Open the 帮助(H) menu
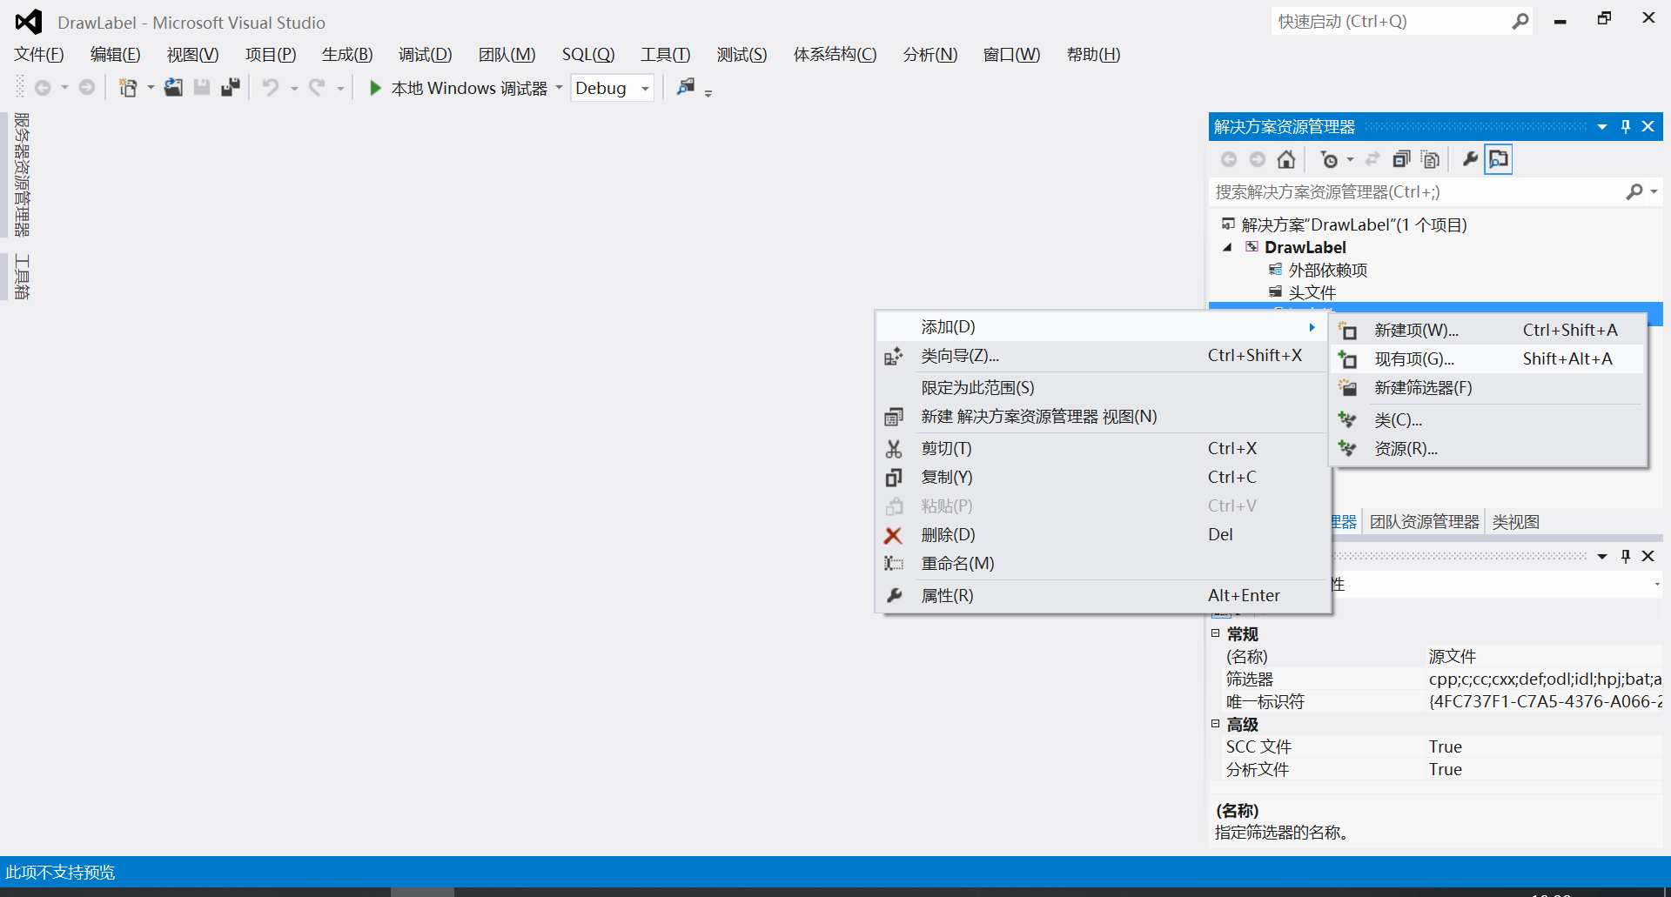 coord(1094,55)
